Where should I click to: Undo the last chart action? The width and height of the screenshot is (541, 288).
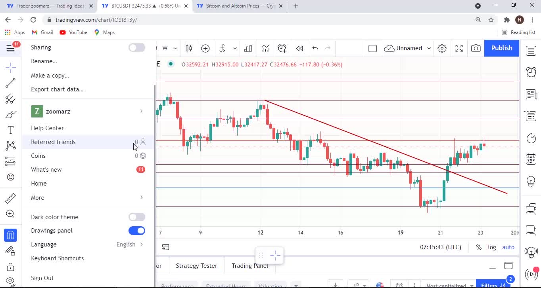click(315, 48)
